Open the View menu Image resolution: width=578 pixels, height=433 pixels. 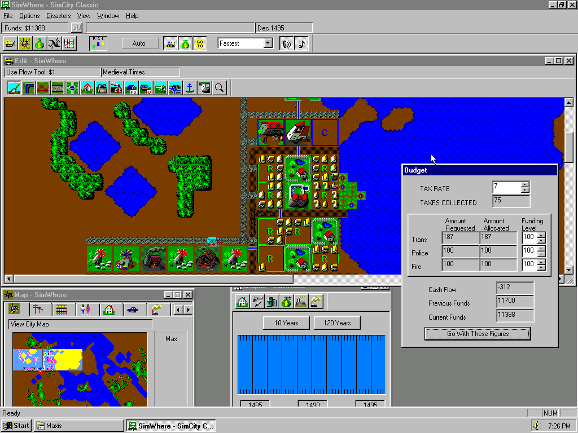(84, 16)
